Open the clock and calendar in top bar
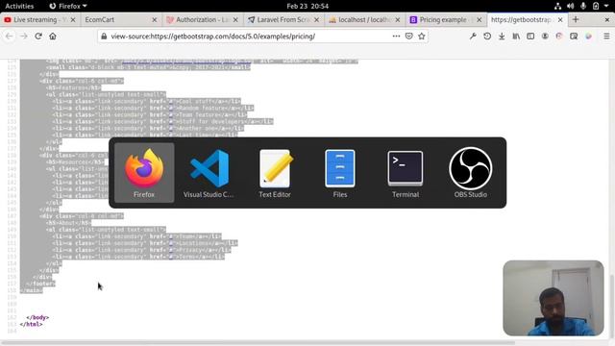The height and width of the screenshot is (346, 615). 307,6
